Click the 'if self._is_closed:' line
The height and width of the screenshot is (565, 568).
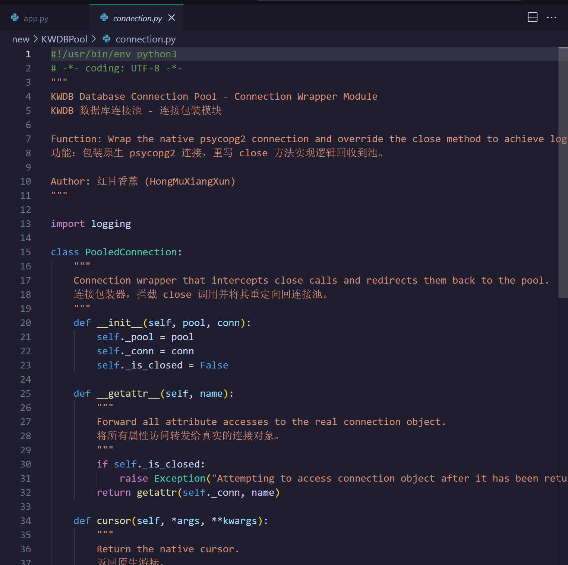(151, 464)
